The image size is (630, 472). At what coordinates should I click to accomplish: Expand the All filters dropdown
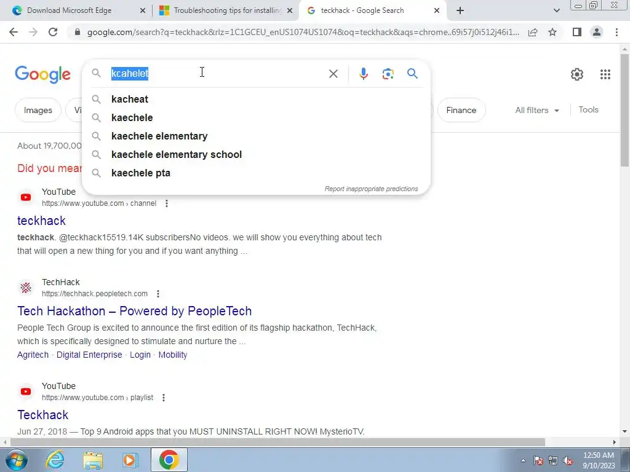[536, 110]
